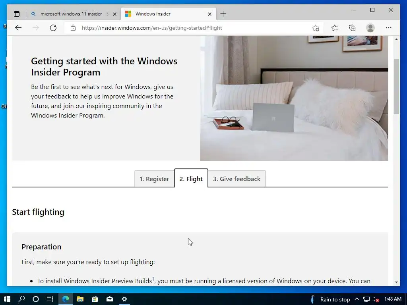Show hidden system tray icons

click(357, 299)
